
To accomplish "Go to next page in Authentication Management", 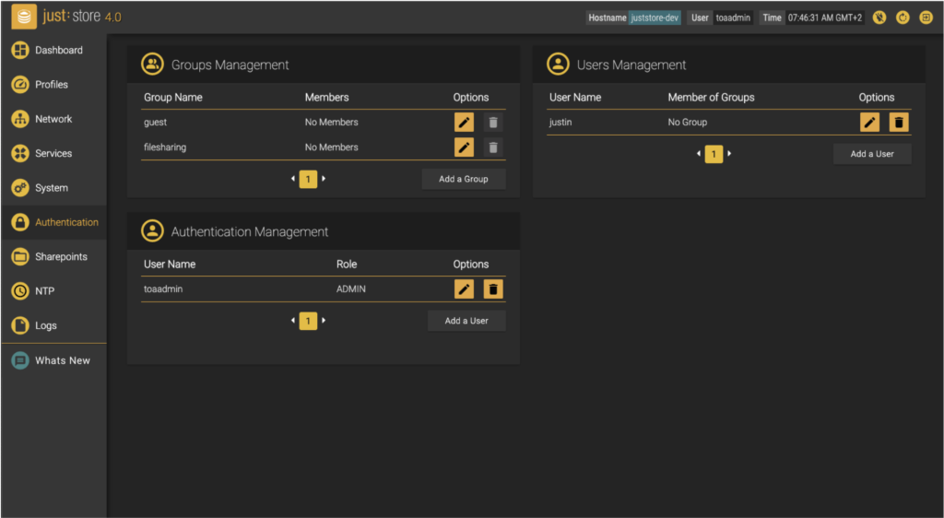I will click(324, 321).
